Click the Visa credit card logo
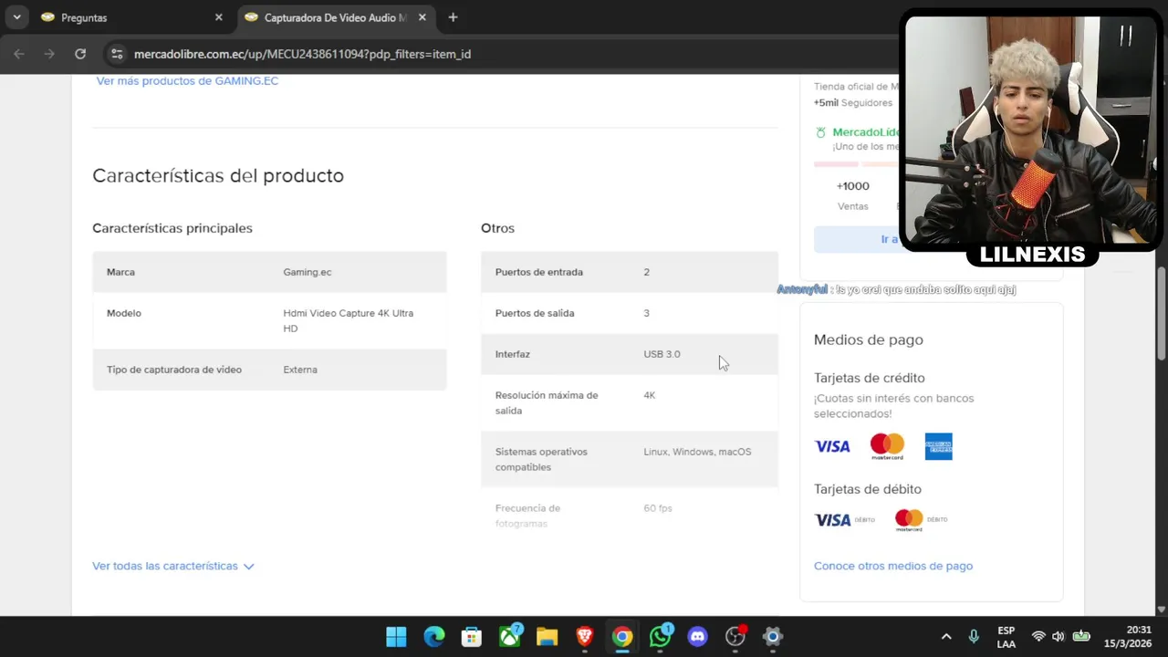 point(832,446)
